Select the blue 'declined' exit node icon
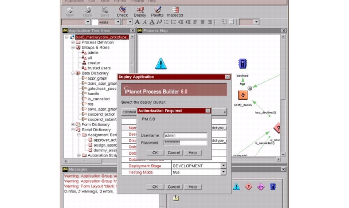The width and height of the screenshot is (349, 208). point(242,64)
